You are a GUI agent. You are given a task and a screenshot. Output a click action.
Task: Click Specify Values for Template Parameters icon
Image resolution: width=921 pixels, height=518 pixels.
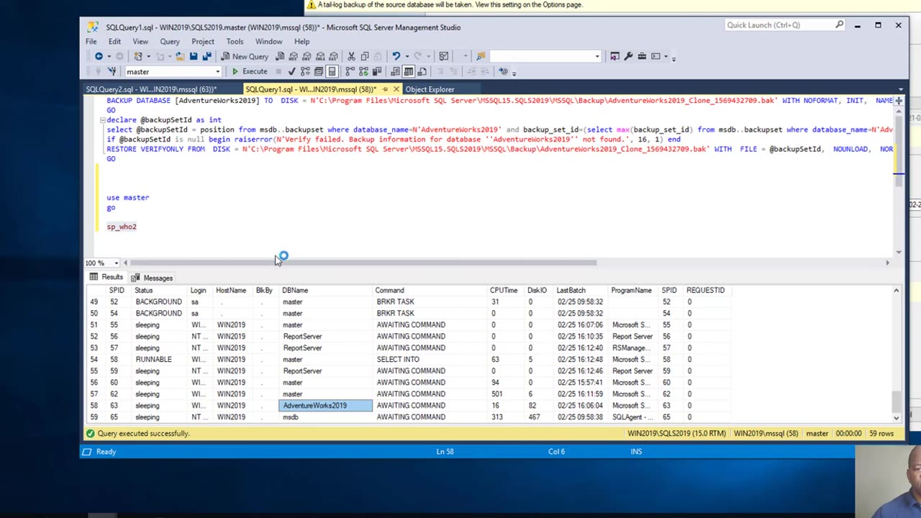tap(504, 71)
